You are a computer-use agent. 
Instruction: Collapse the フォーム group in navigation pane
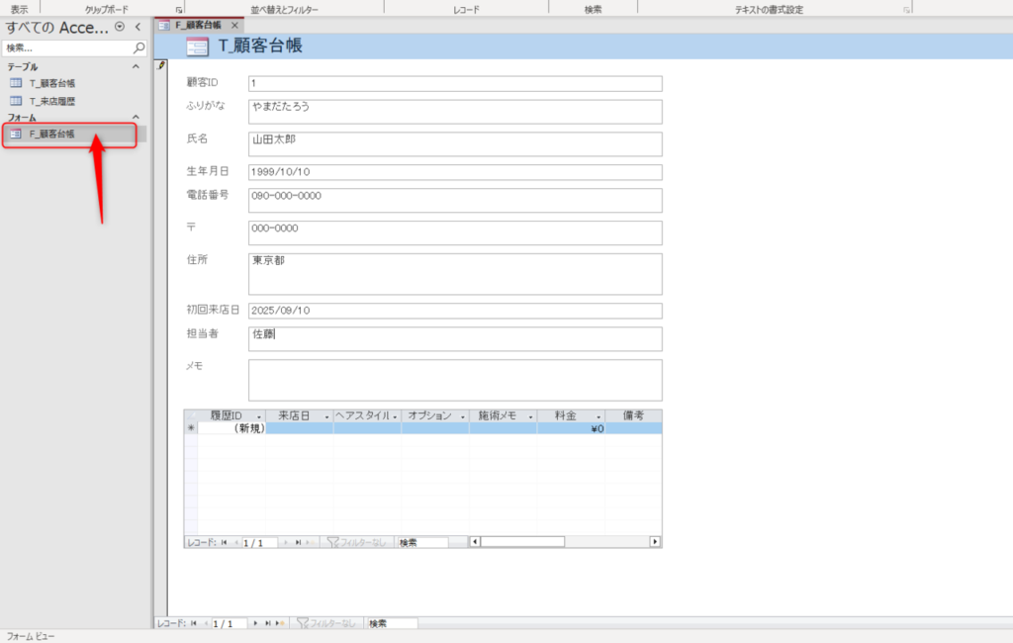coord(137,118)
